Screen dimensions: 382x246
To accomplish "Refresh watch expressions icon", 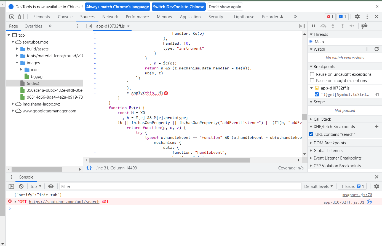I will point(376,49).
